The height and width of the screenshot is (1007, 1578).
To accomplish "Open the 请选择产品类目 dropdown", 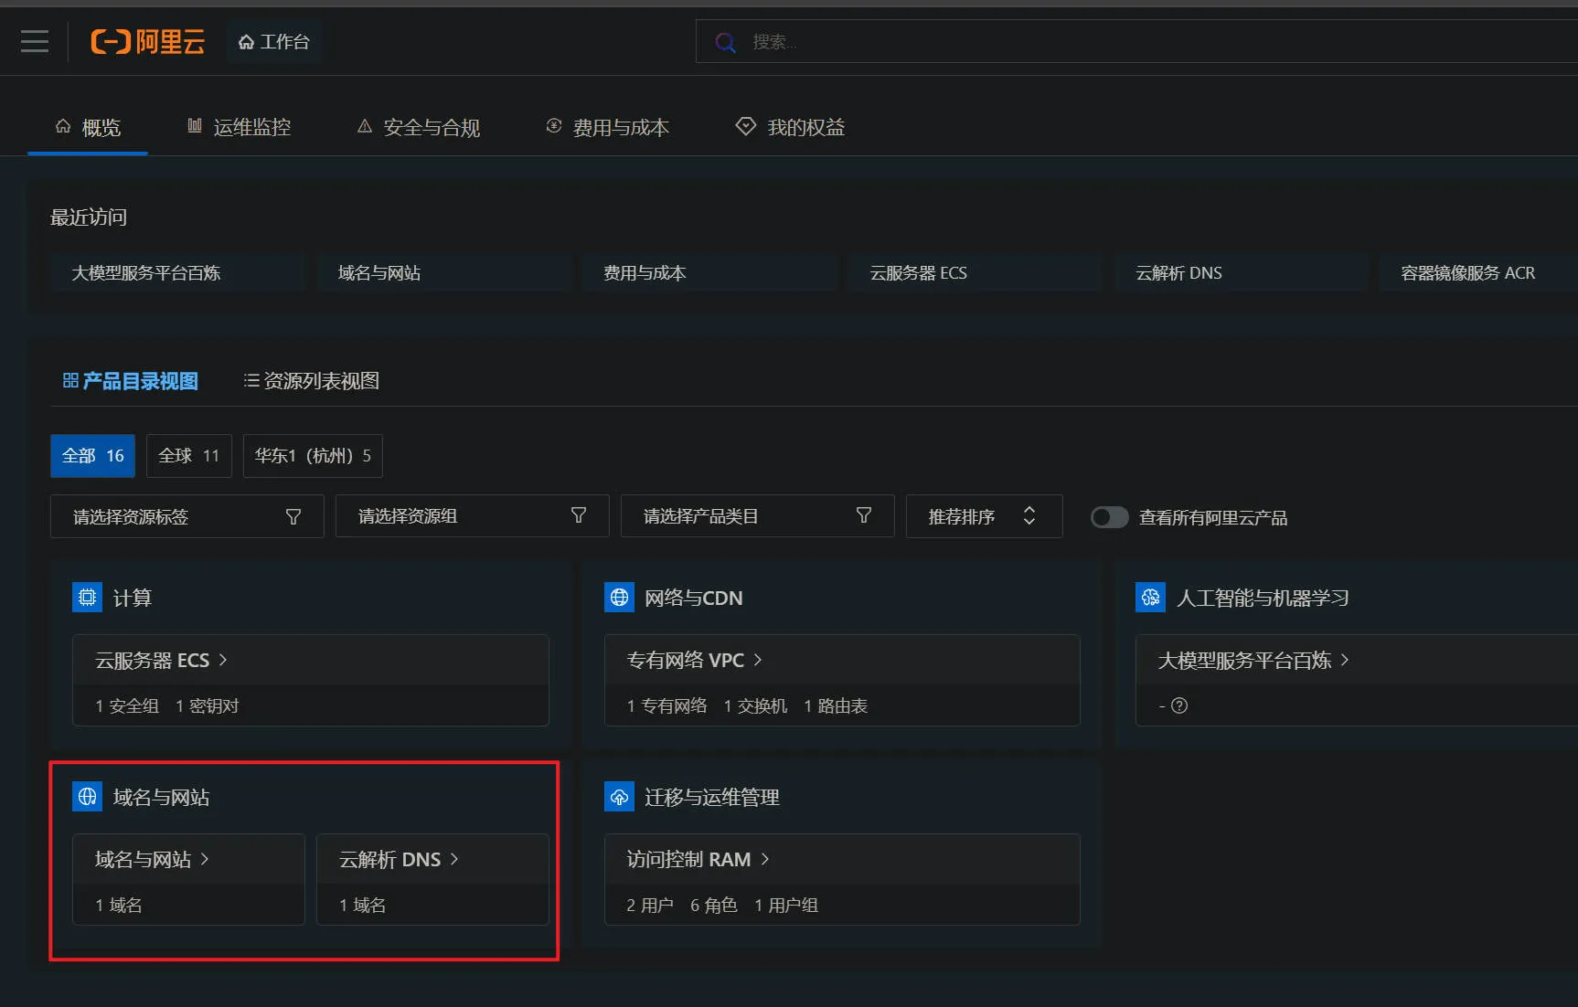I will pyautogui.click(x=757, y=516).
